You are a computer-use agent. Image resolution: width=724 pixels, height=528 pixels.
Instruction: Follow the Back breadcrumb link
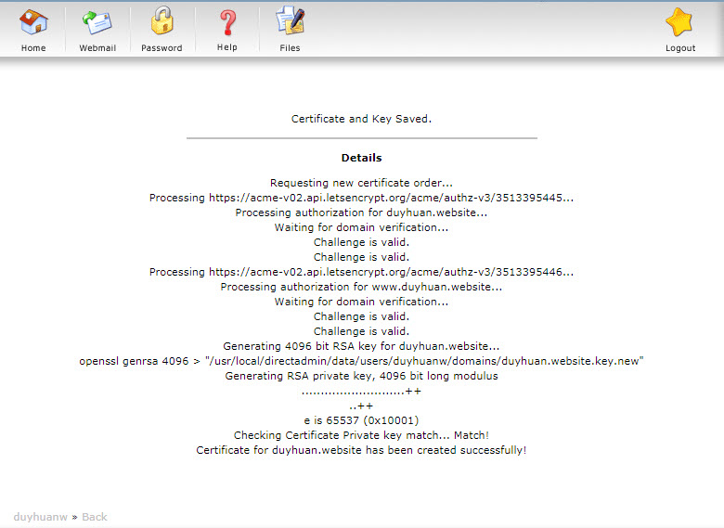pyautogui.click(x=95, y=517)
